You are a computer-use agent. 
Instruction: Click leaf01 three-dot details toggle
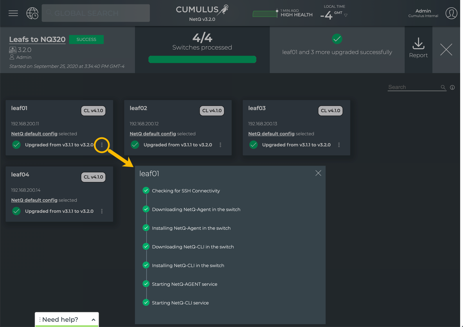pyautogui.click(x=102, y=145)
